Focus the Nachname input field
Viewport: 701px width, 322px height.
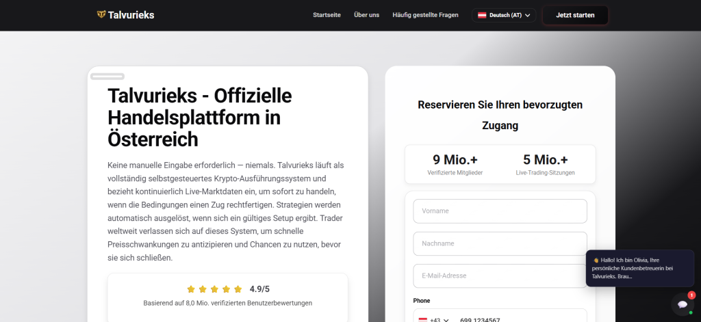500,243
